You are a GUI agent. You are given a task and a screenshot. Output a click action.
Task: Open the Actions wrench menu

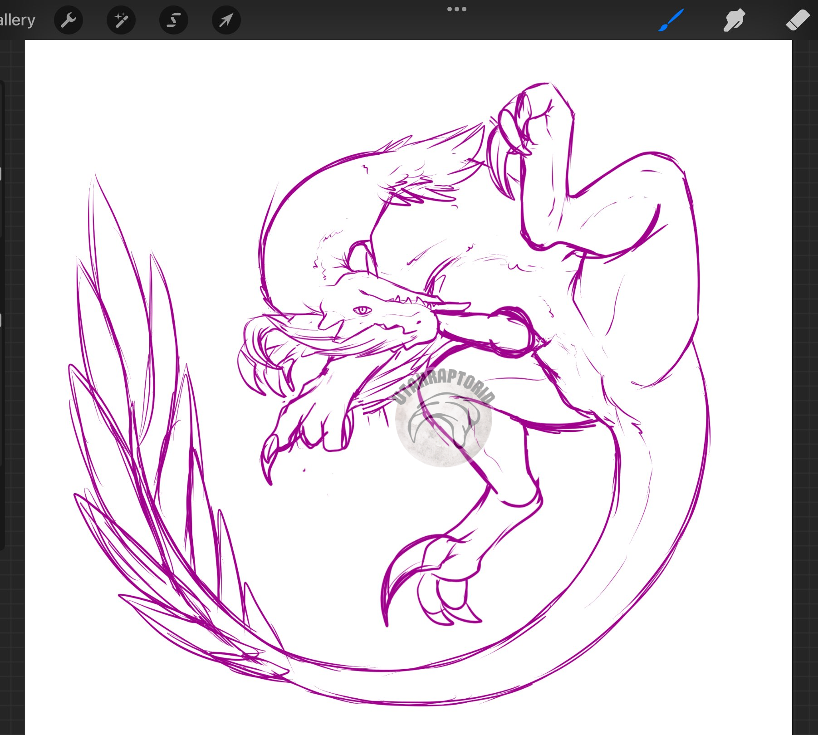pyautogui.click(x=69, y=20)
